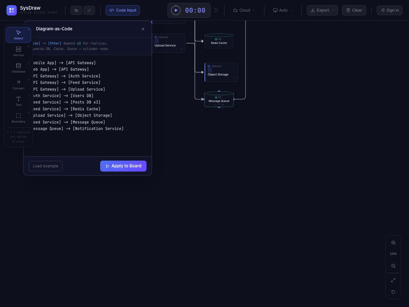Click the Load example button
The height and width of the screenshot is (307, 409).
[45, 166]
